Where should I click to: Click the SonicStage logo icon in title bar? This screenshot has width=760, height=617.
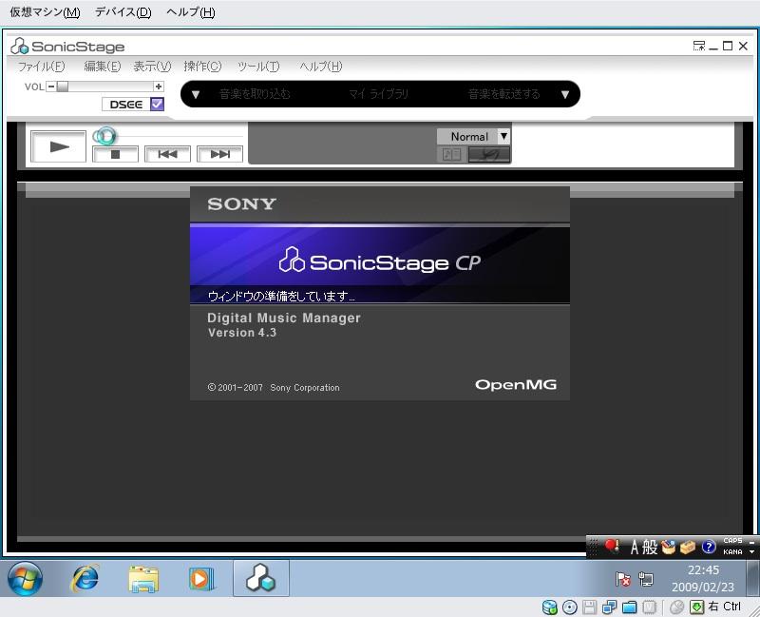19,47
